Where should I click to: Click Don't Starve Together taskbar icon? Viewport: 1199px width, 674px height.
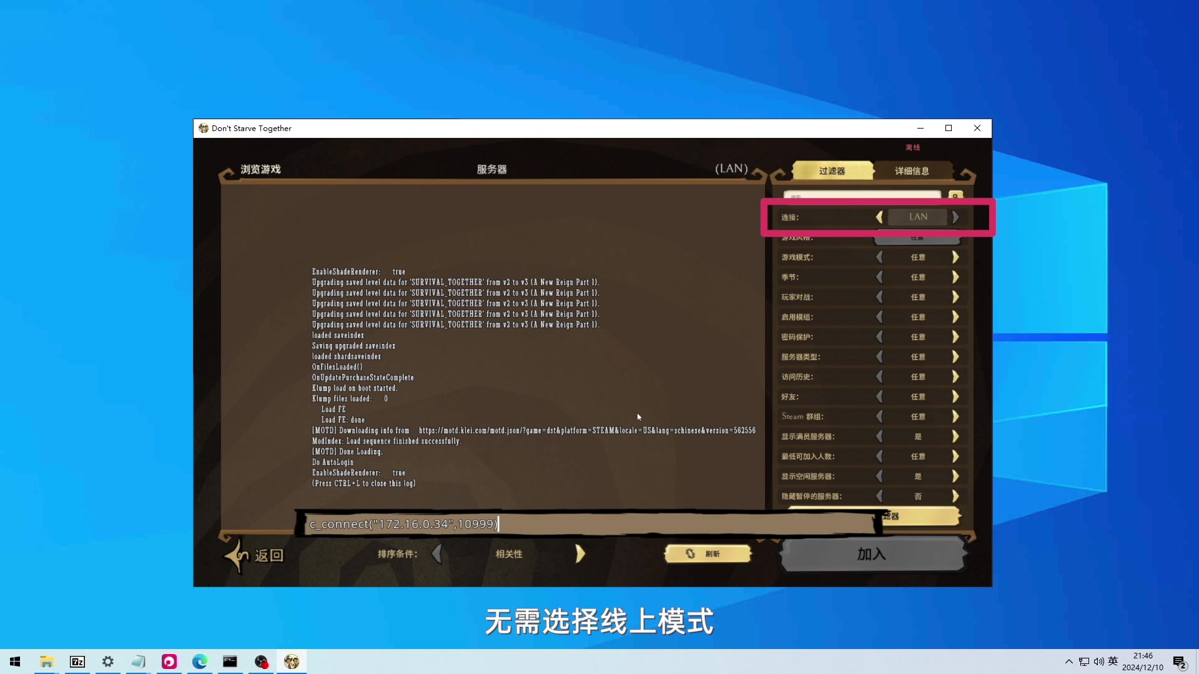coord(292,662)
